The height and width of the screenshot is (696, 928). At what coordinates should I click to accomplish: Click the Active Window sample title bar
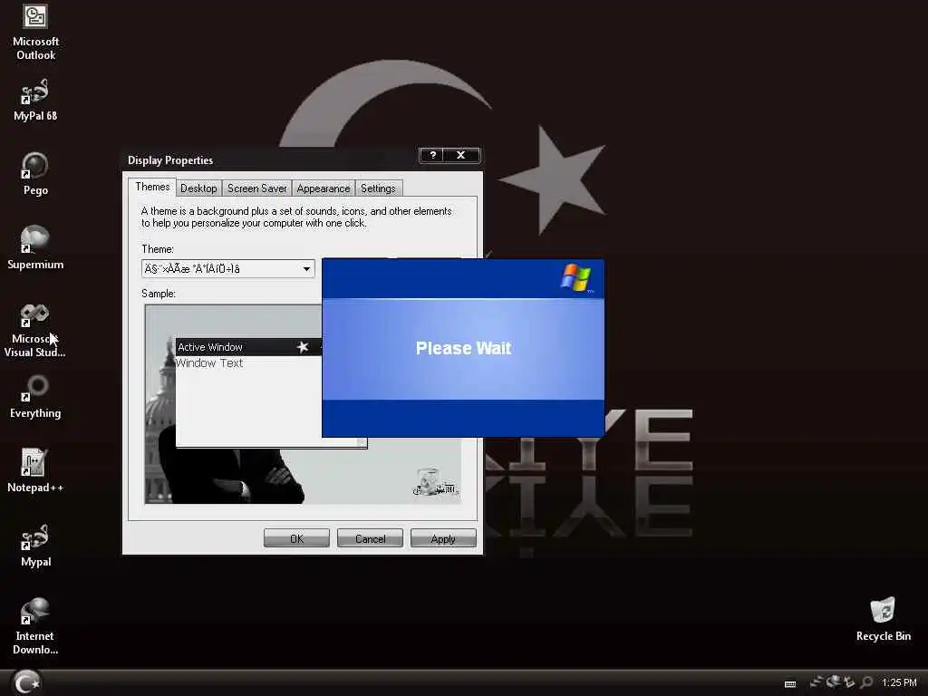point(248,347)
